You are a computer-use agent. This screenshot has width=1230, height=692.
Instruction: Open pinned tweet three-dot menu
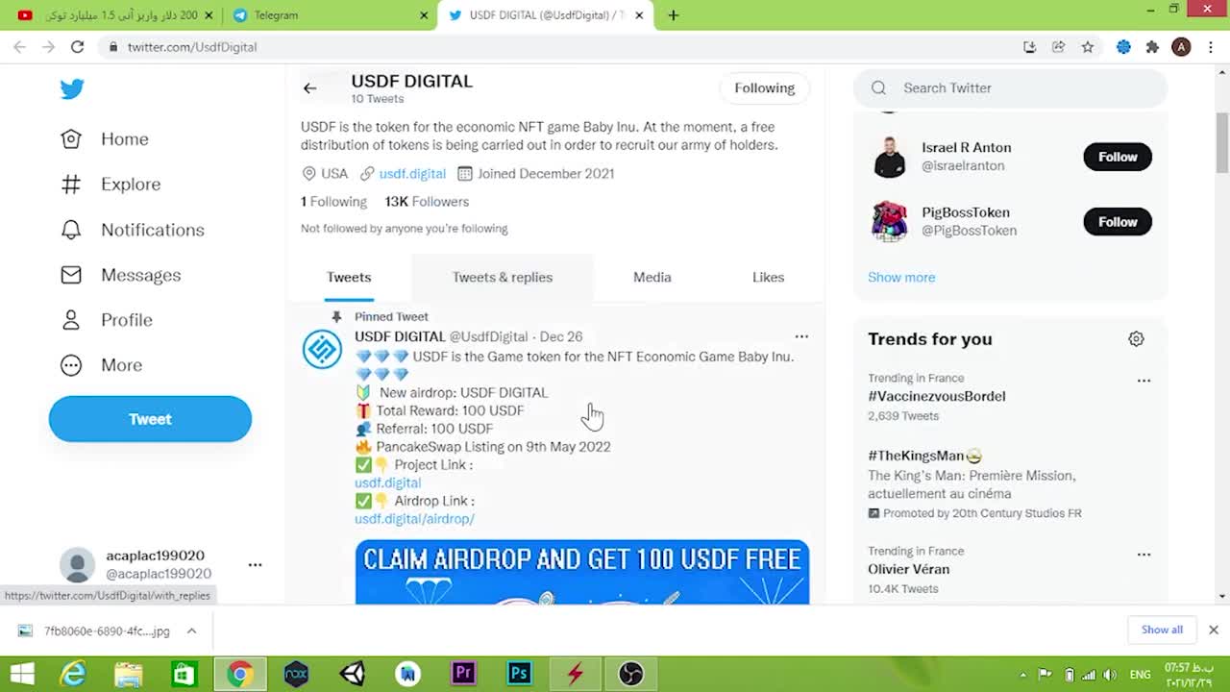(801, 336)
